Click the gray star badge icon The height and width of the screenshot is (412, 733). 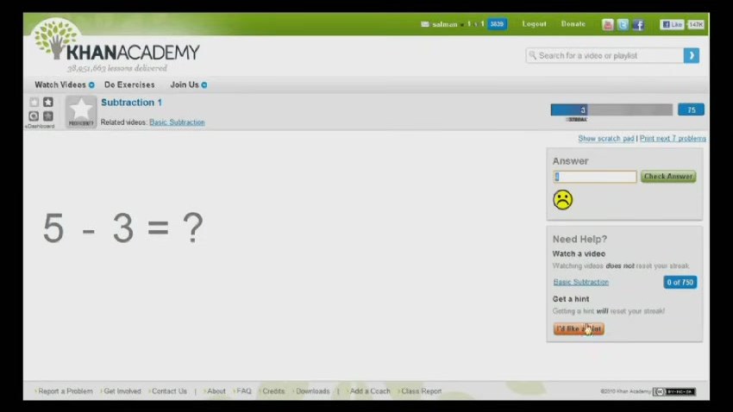pyautogui.click(x=48, y=115)
